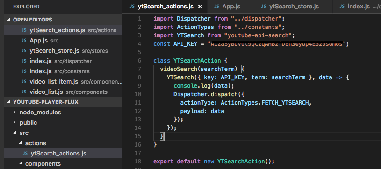Click the "../constants" import string

258,27
